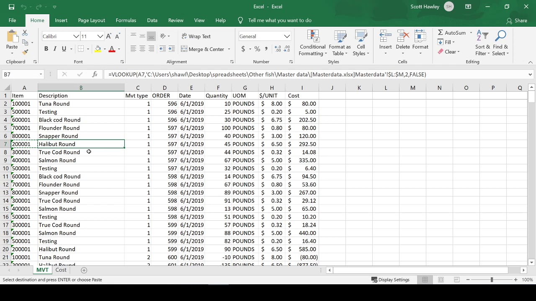Apply Percent Style format
This screenshot has height=301, width=536.
(x=257, y=49)
